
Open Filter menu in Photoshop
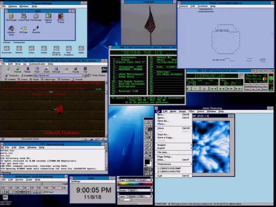pyautogui.click(x=191, y=111)
